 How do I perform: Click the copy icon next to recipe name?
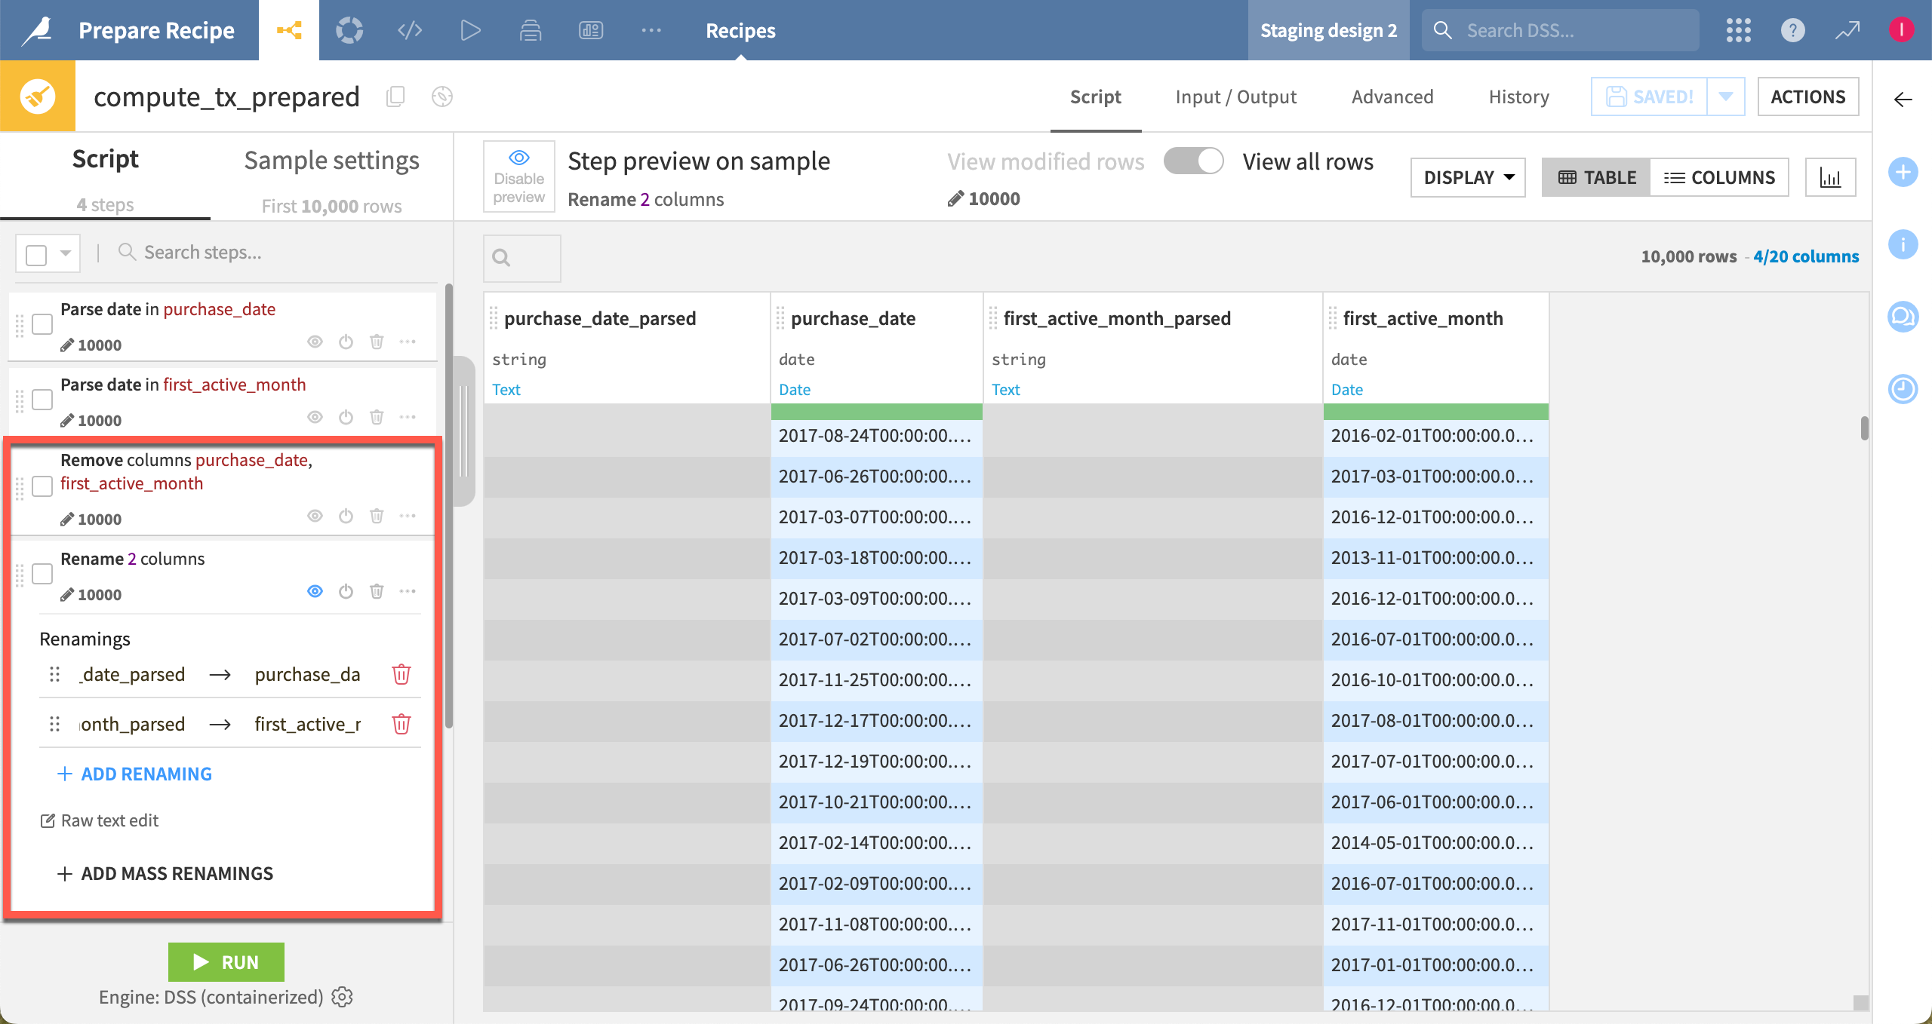point(395,97)
